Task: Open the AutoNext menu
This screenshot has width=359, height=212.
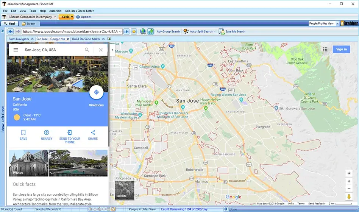Action: tap(55, 11)
